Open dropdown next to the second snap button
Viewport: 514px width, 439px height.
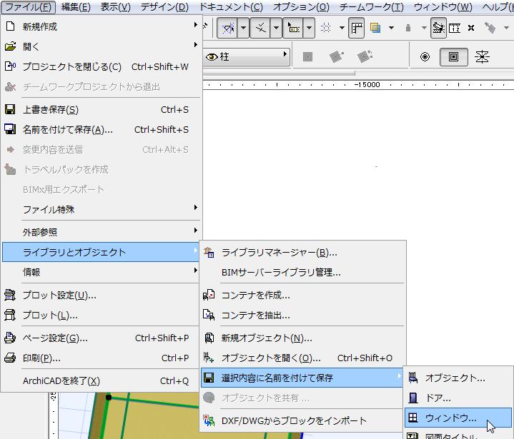(x=276, y=28)
